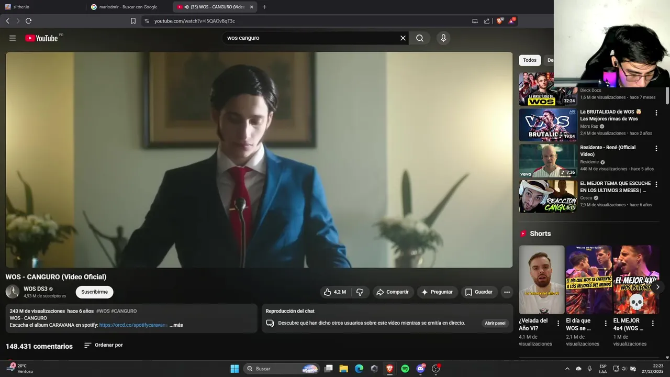Open options for Residente - René video
Viewport: 670px width, 377px height.
pyautogui.click(x=656, y=149)
